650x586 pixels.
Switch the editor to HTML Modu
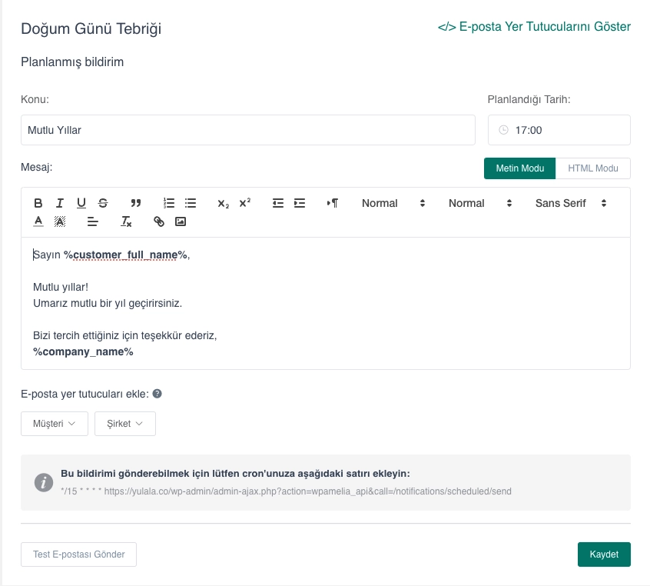(x=592, y=168)
